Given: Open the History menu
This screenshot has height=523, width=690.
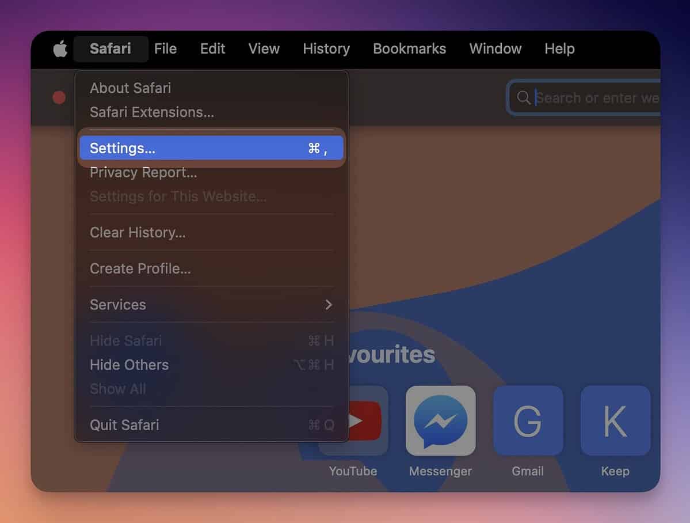Looking at the screenshot, I should tap(326, 49).
